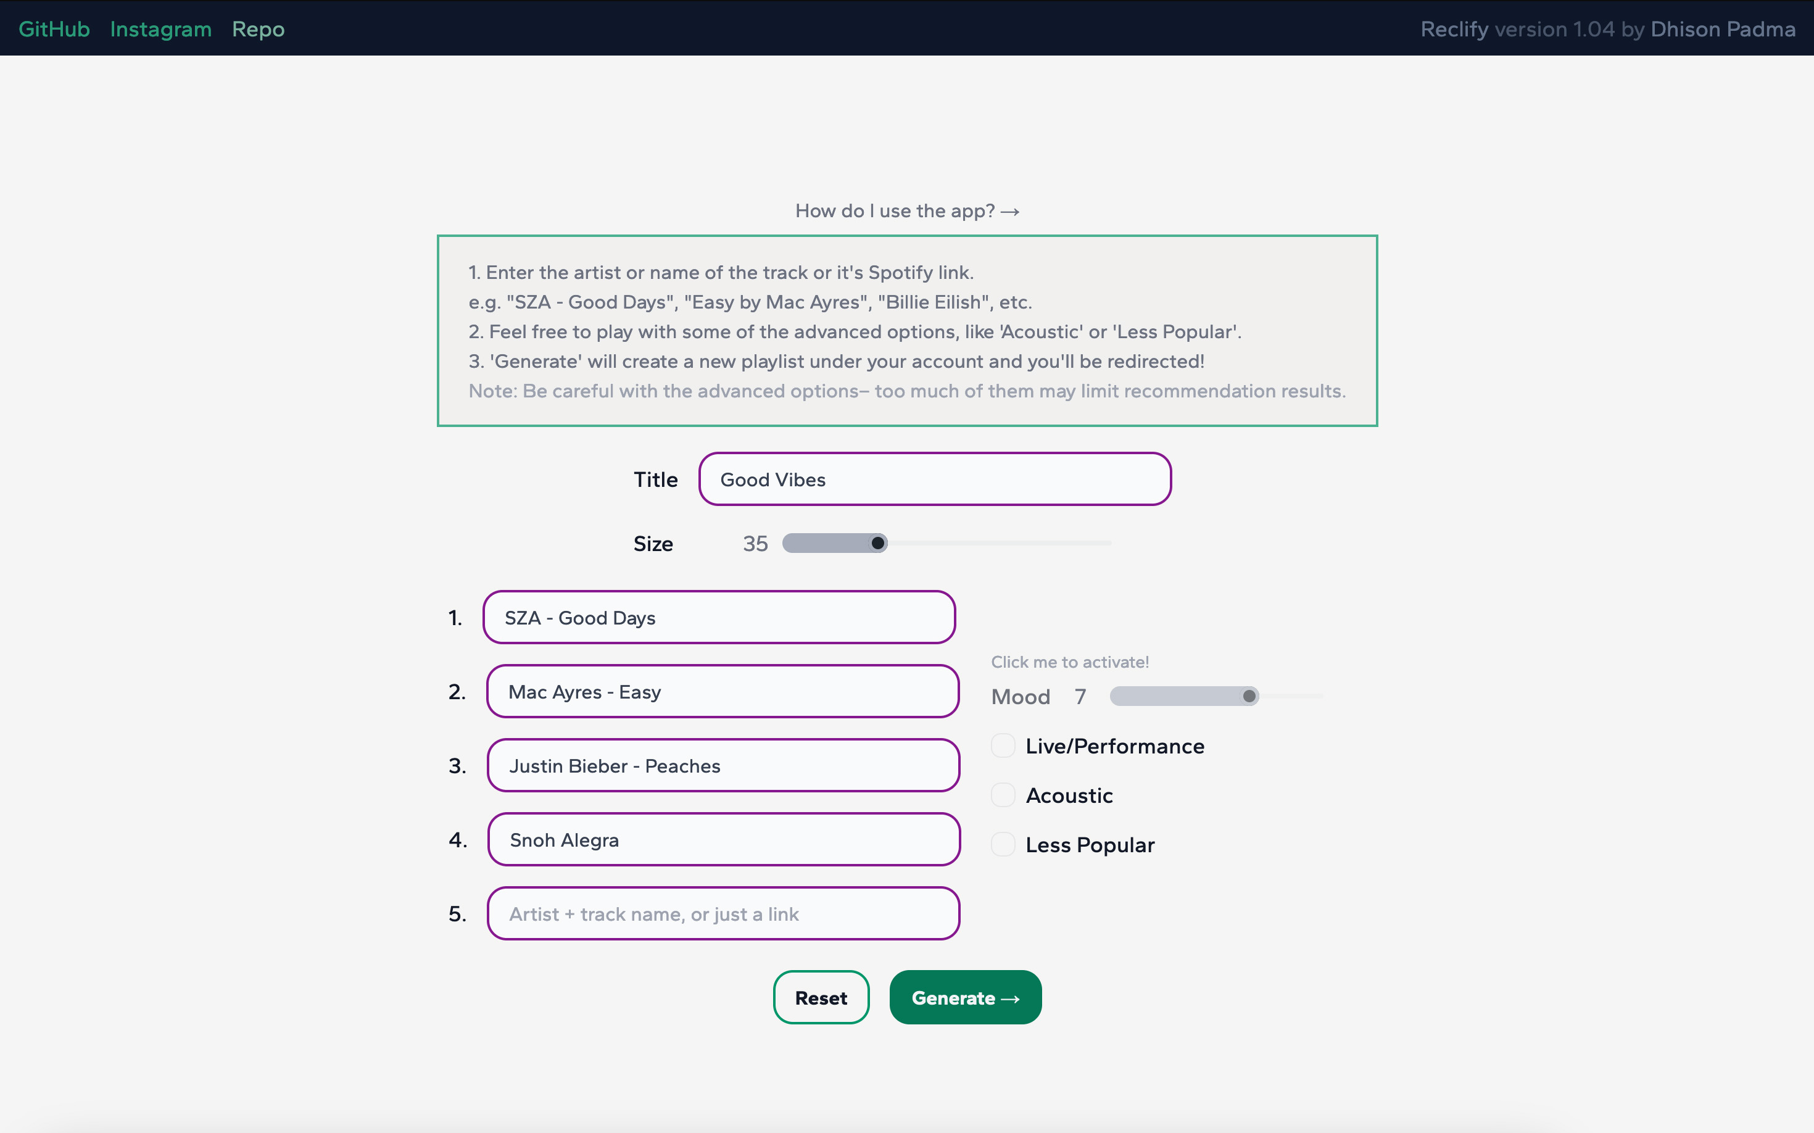Click the 'Click me to activate!' text
This screenshot has width=1814, height=1133.
tap(1069, 662)
